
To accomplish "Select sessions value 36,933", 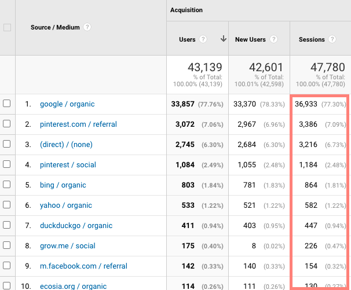I will pos(306,104).
